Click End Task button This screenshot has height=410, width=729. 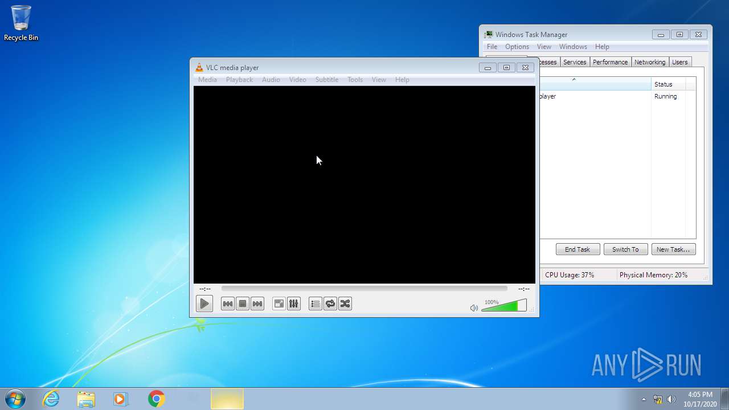[x=578, y=249]
